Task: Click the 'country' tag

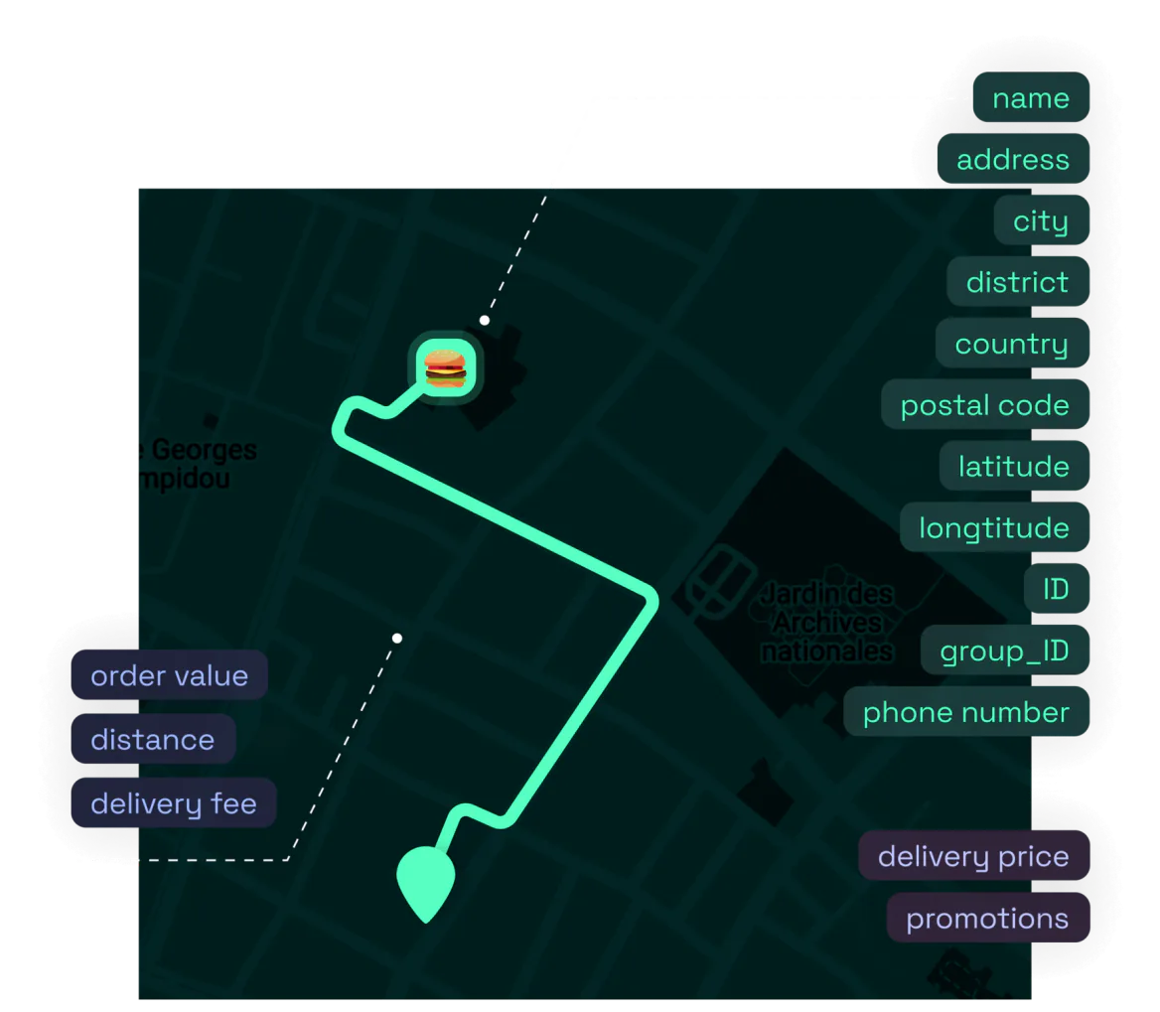Action: point(1011,344)
